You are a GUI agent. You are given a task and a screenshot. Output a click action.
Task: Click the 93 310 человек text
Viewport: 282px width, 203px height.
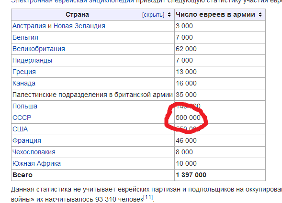119,199
